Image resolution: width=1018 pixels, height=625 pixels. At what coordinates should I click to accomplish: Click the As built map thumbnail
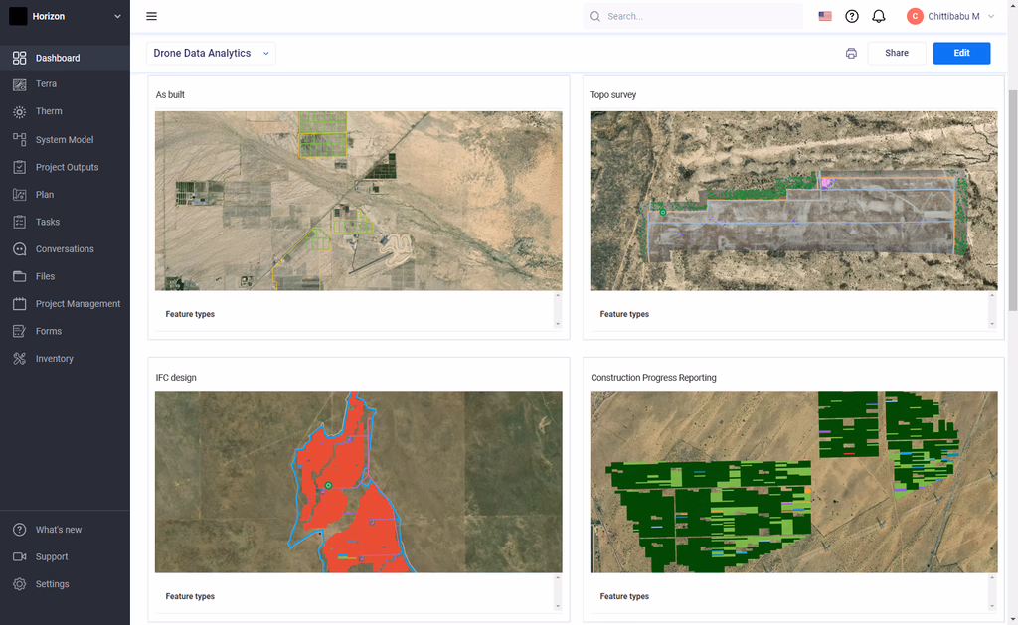pos(358,201)
